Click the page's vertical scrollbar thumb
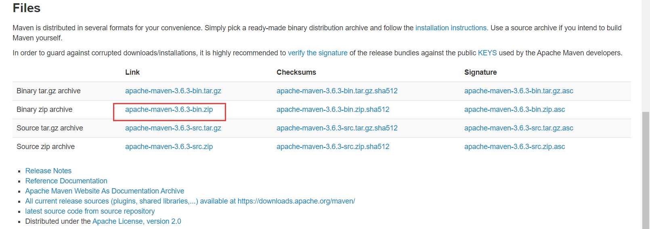 click(646, 170)
